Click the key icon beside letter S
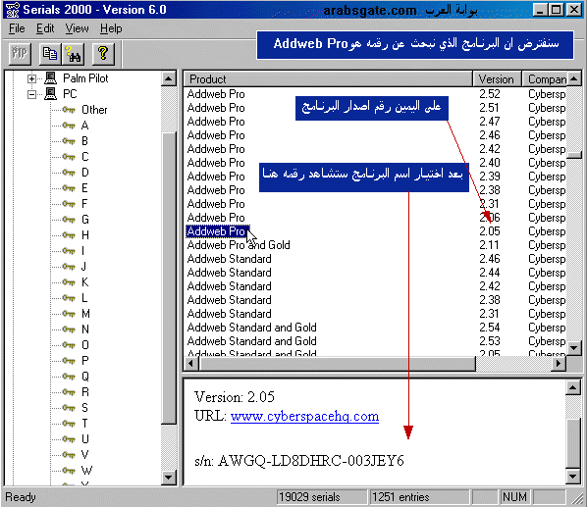Viewport: 587px width, 507px height. click(x=69, y=408)
